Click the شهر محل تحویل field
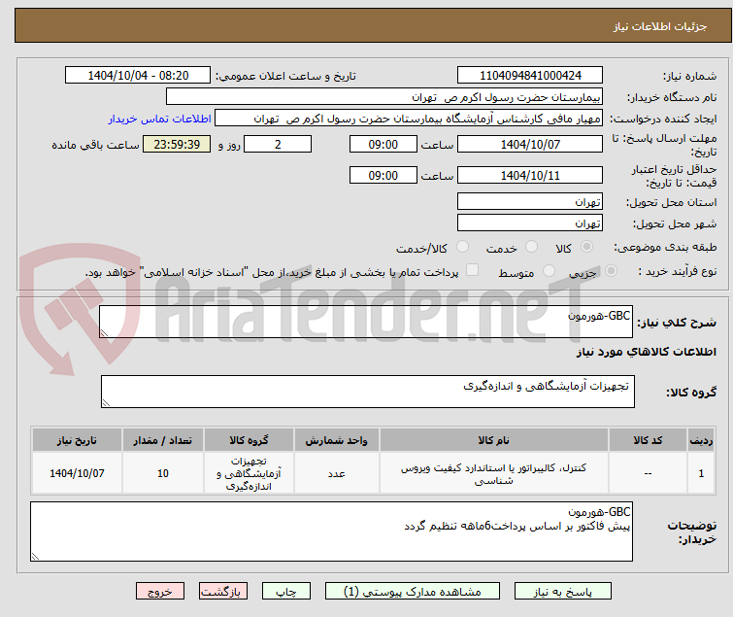Image resolution: width=733 pixels, height=617 pixels. coord(530,223)
